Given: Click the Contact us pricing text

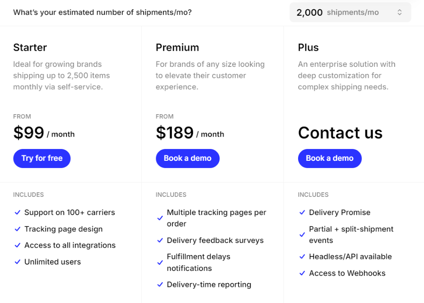Looking at the screenshot, I should tap(340, 133).
